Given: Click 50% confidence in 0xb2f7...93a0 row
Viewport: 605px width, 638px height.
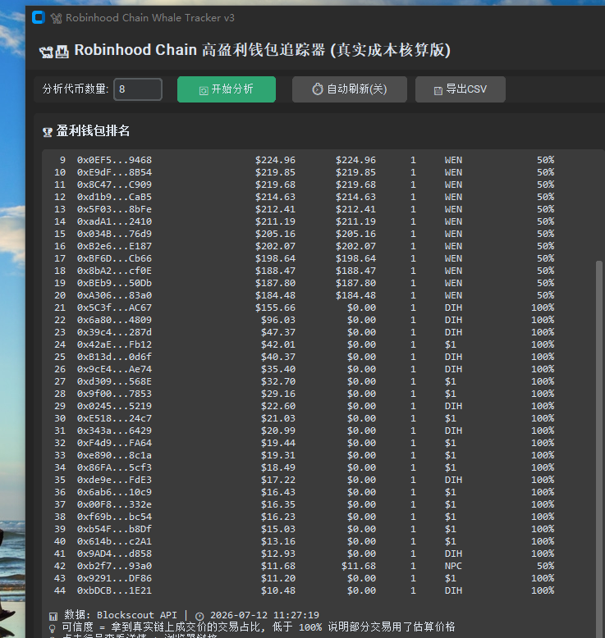Looking at the screenshot, I should pyautogui.click(x=546, y=566).
